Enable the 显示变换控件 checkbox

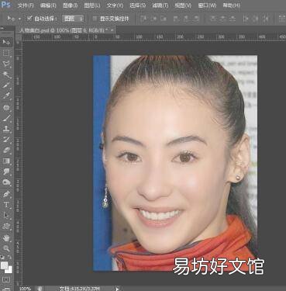95,19
